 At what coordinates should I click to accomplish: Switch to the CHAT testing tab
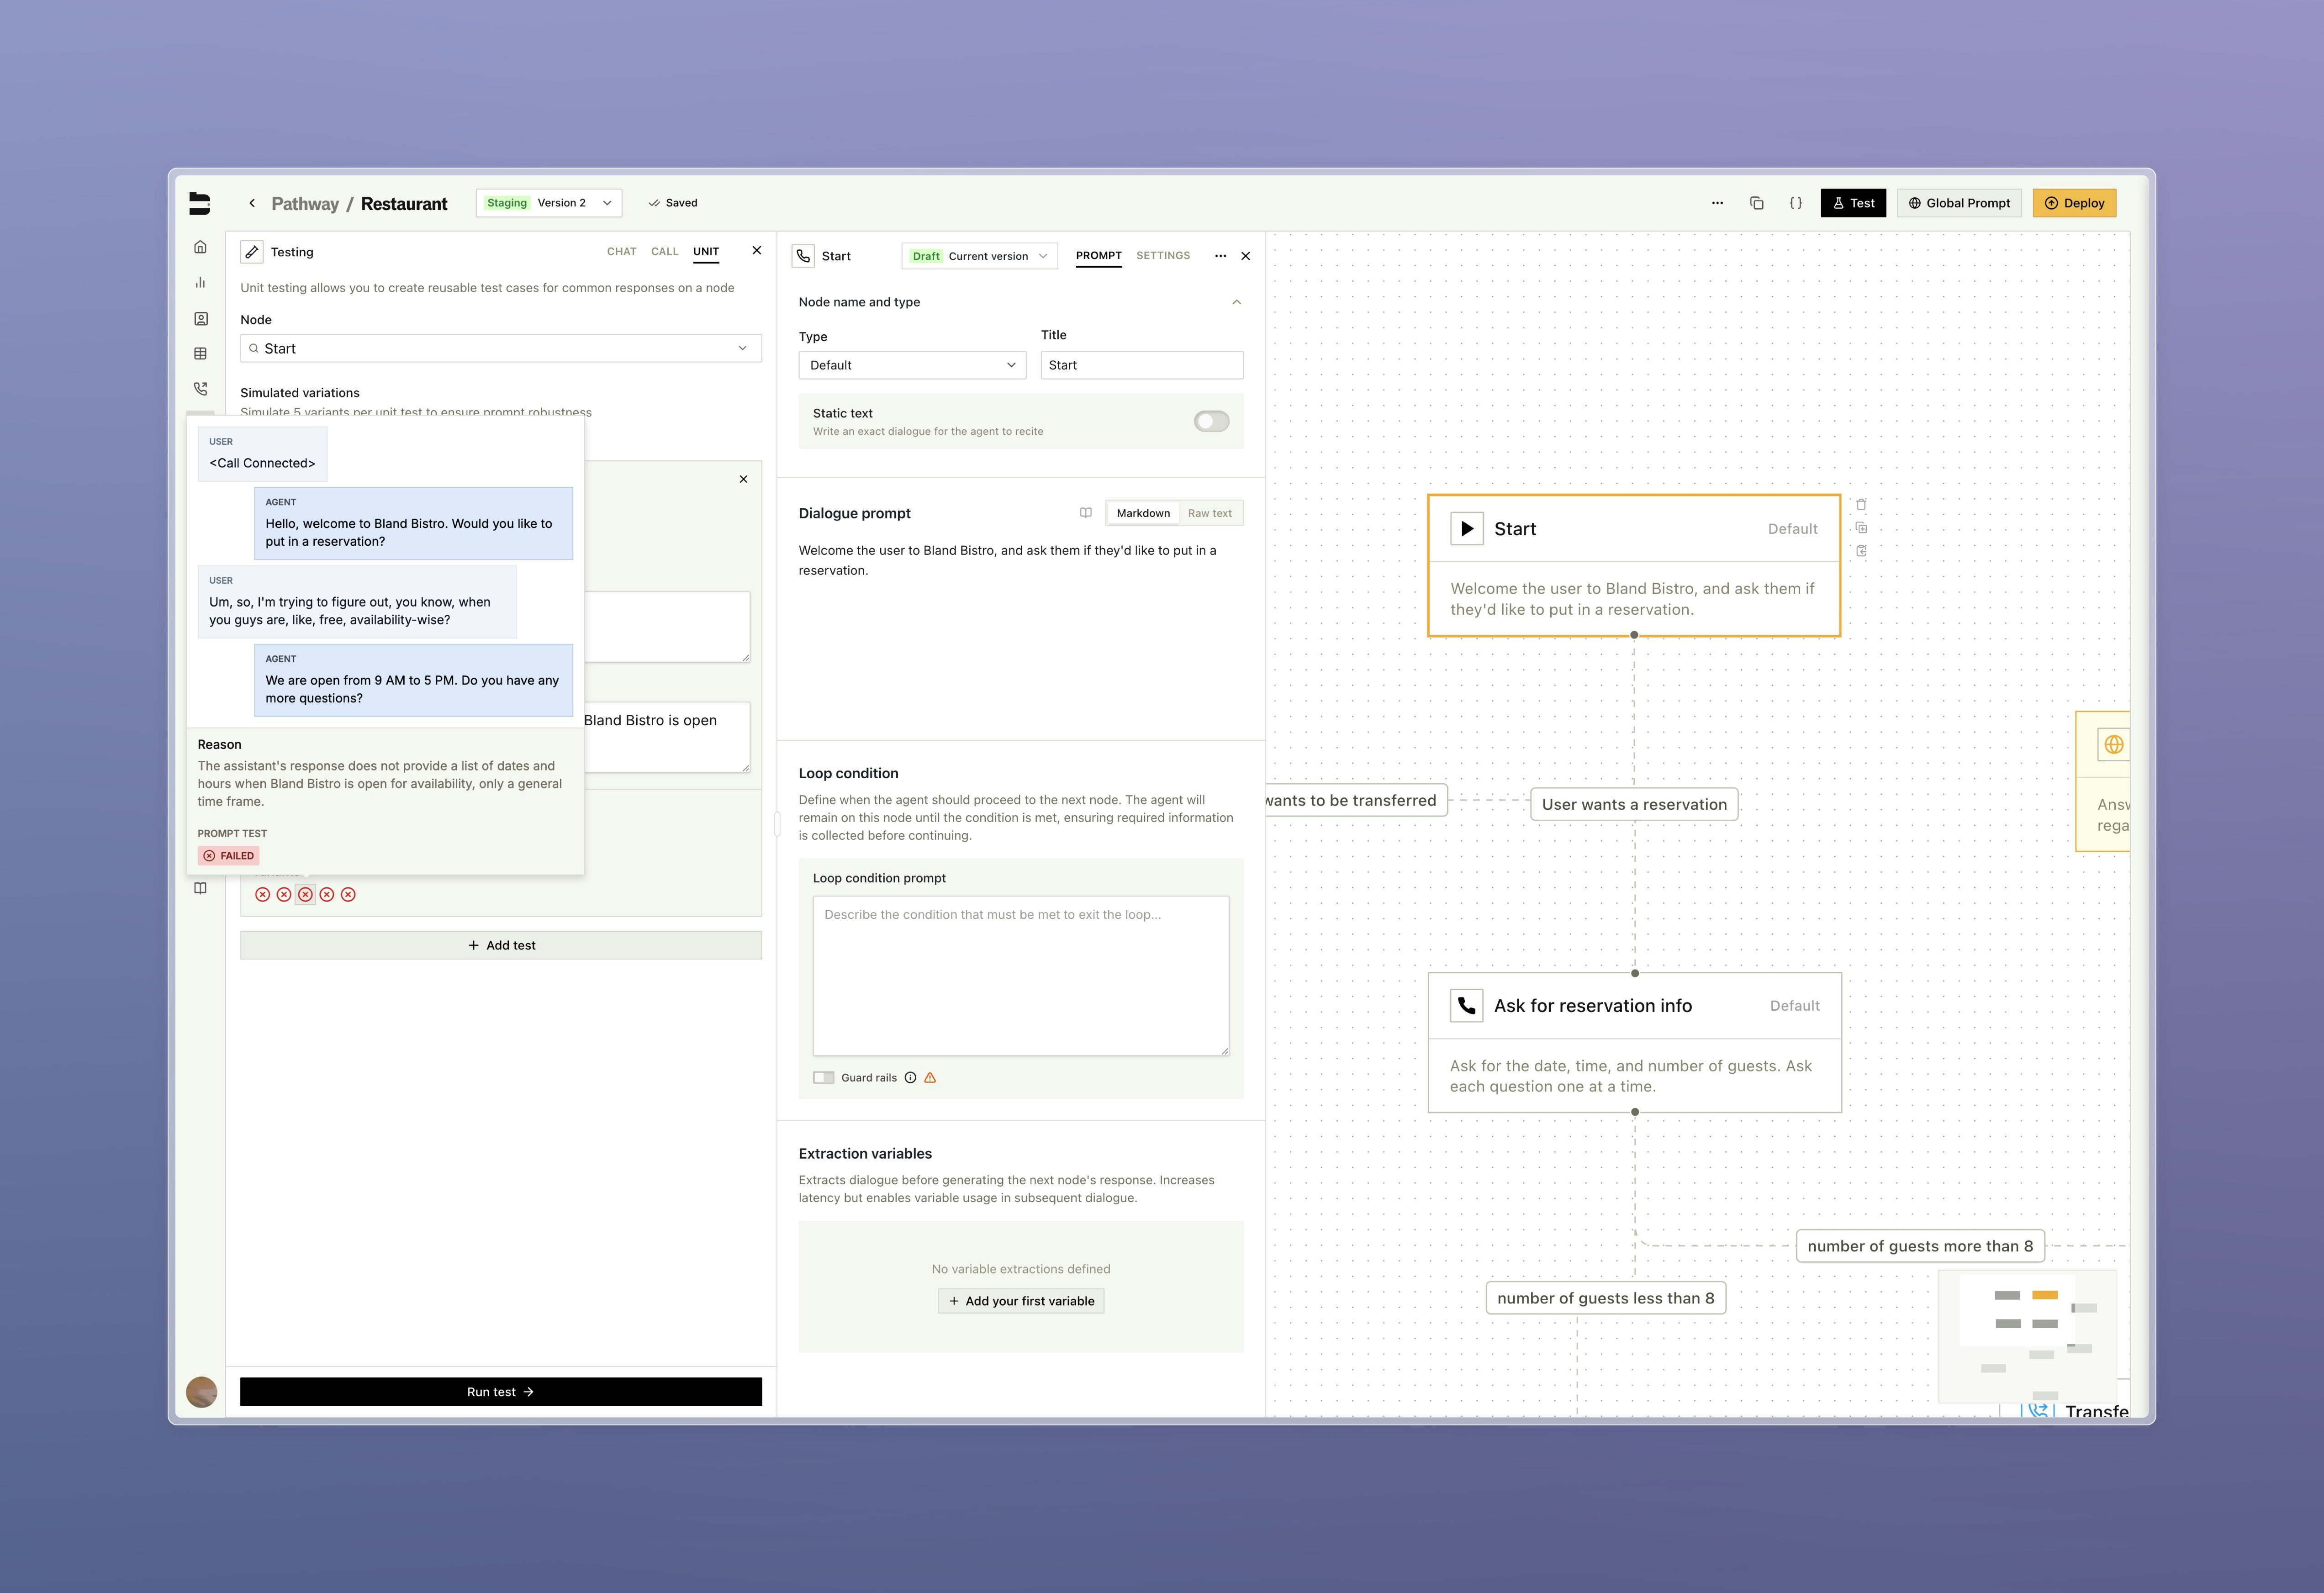click(621, 251)
